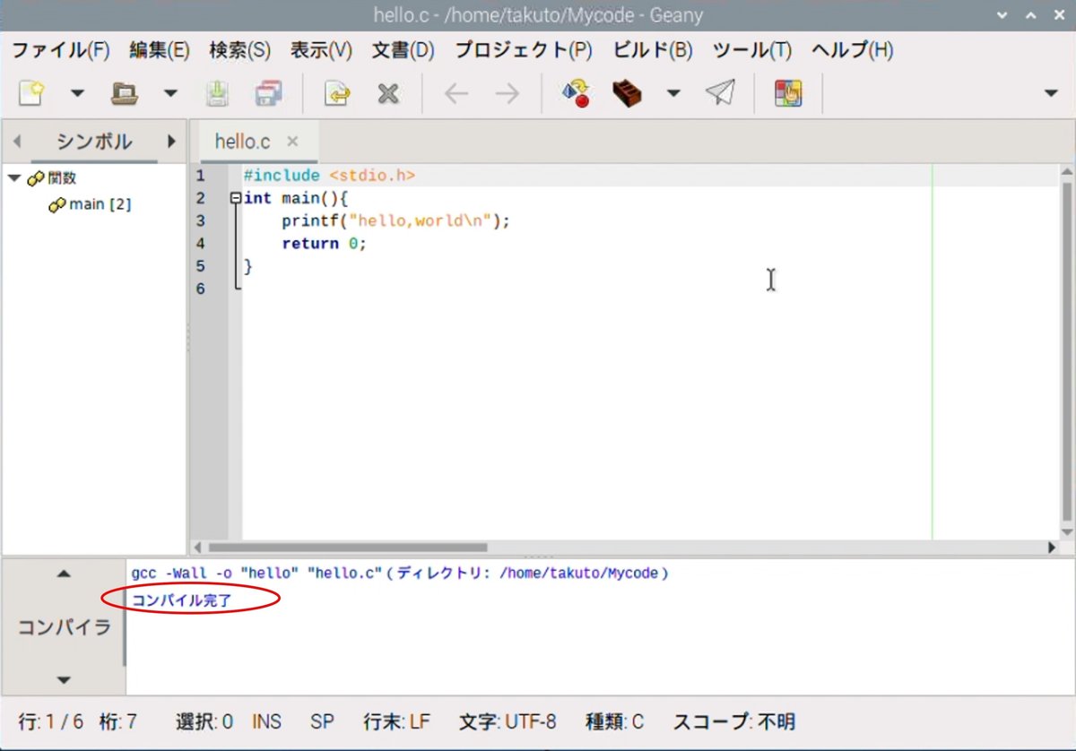Image resolution: width=1076 pixels, height=751 pixels.
Task: Open the プロジェクト(P) menu
Action: coord(524,50)
